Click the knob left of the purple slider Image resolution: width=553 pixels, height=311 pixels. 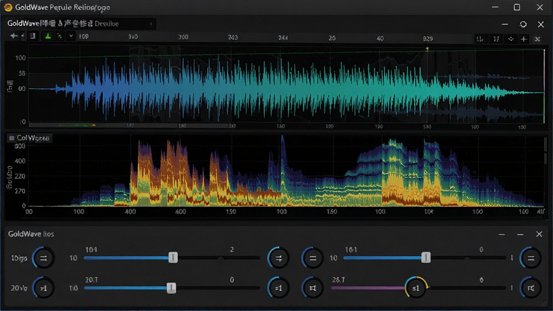coord(313,288)
